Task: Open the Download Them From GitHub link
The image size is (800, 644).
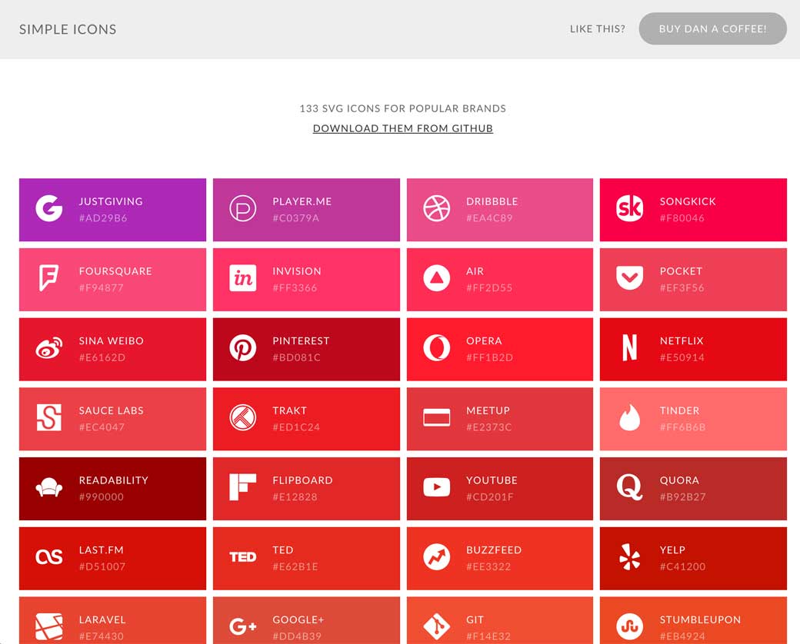Action: pyautogui.click(x=402, y=128)
